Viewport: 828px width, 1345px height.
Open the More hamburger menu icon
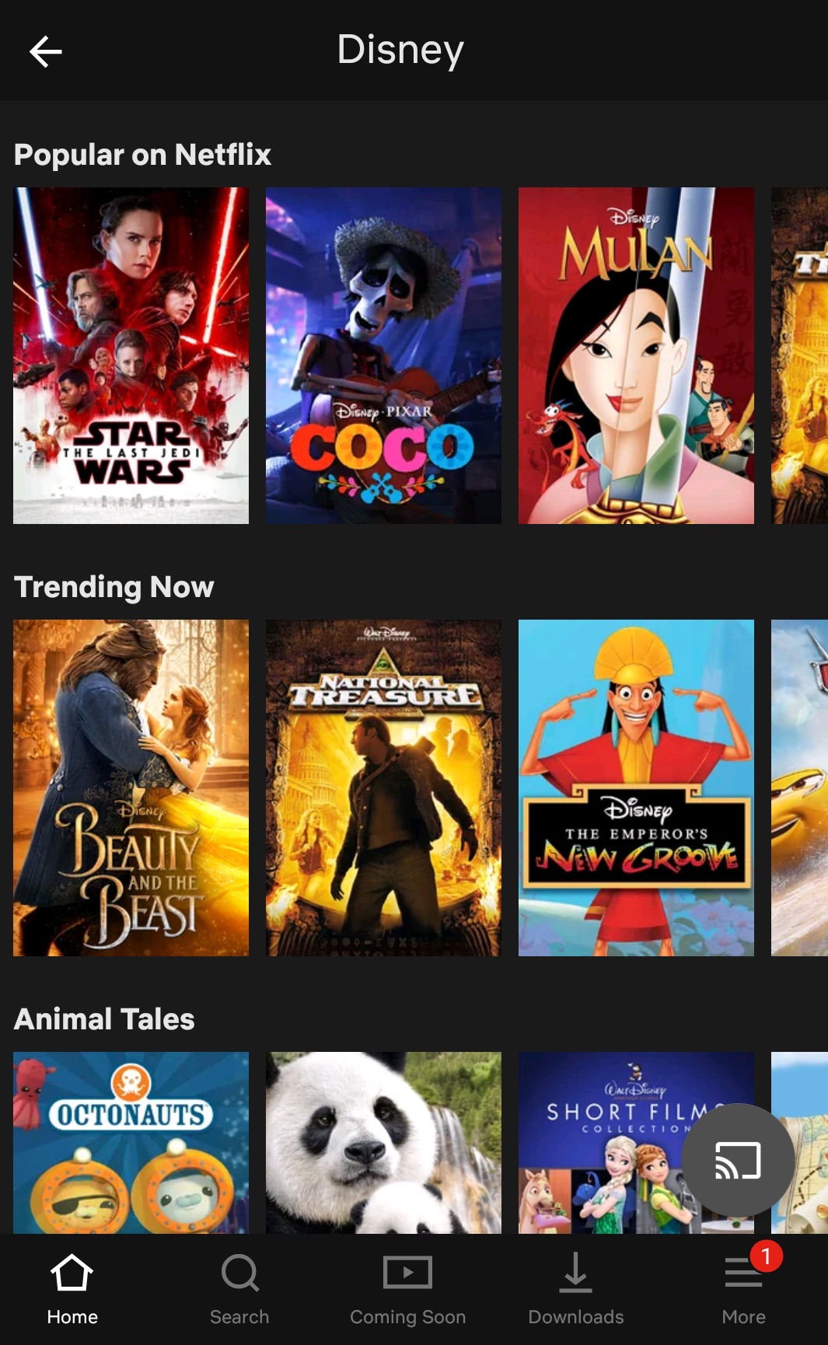(743, 1273)
